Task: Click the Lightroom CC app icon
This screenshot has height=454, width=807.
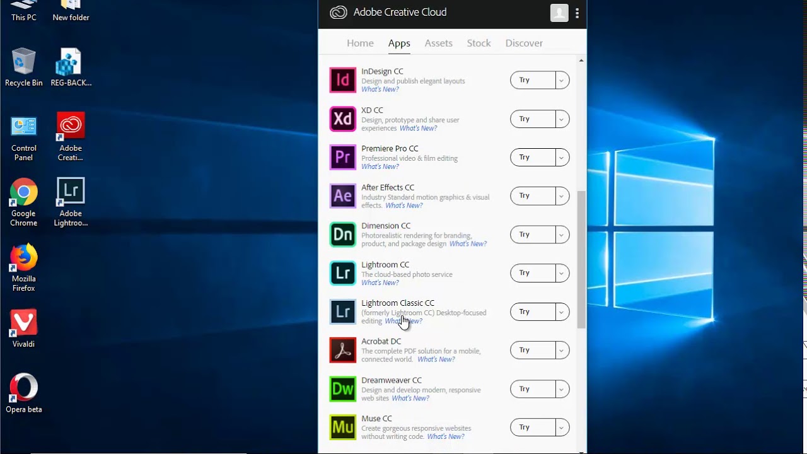Action: click(x=343, y=273)
